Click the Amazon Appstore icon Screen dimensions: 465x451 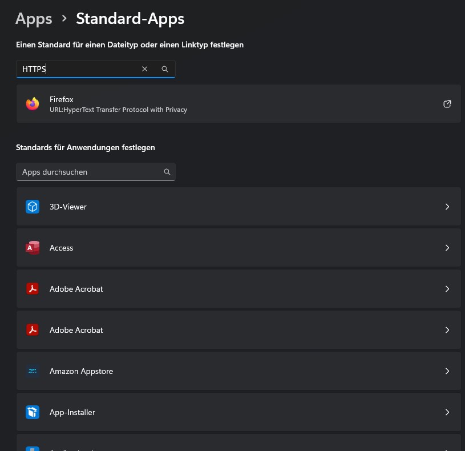(x=33, y=371)
